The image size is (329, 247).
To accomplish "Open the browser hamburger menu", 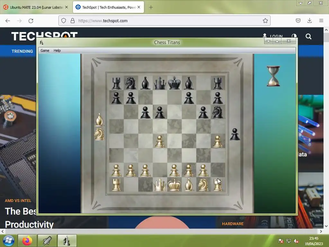I will 321,21.
